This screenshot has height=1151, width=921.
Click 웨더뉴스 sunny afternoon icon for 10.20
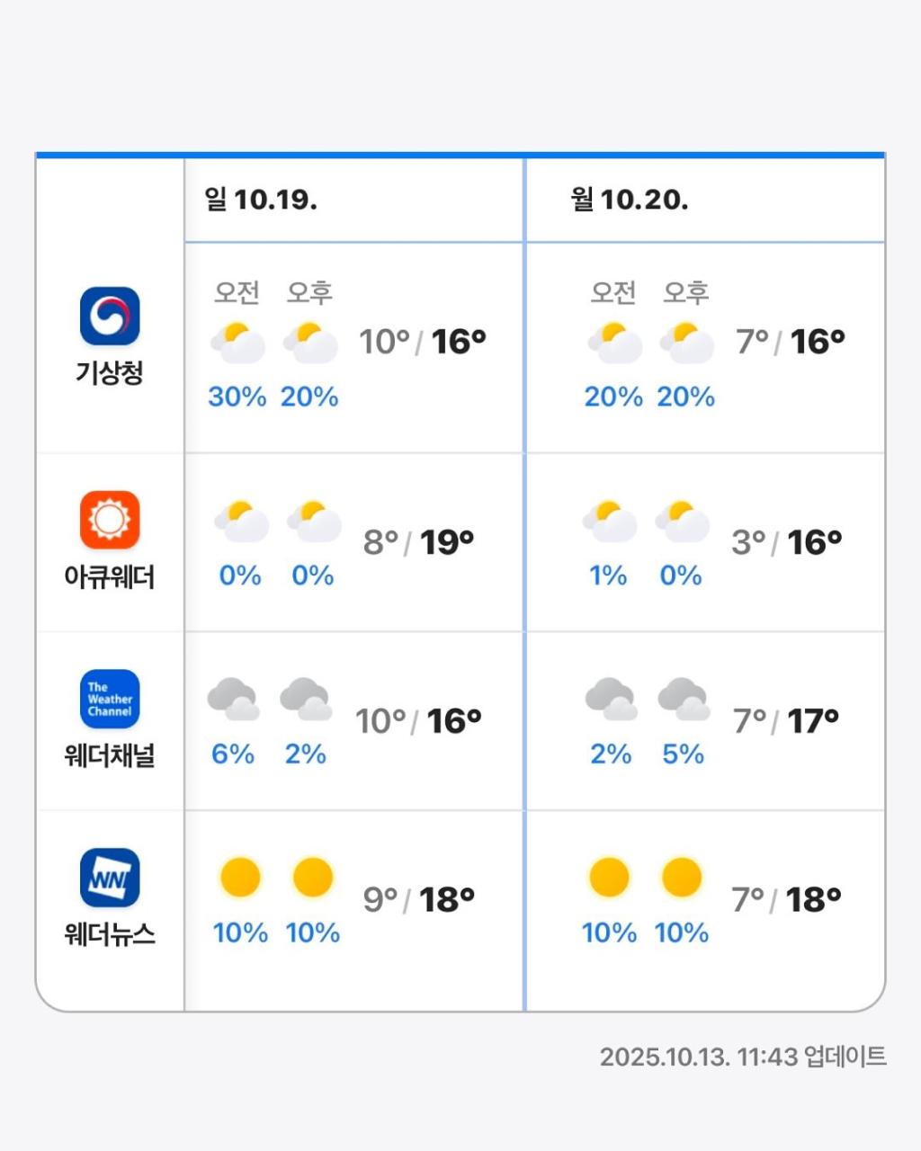click(x=681, y=877)
